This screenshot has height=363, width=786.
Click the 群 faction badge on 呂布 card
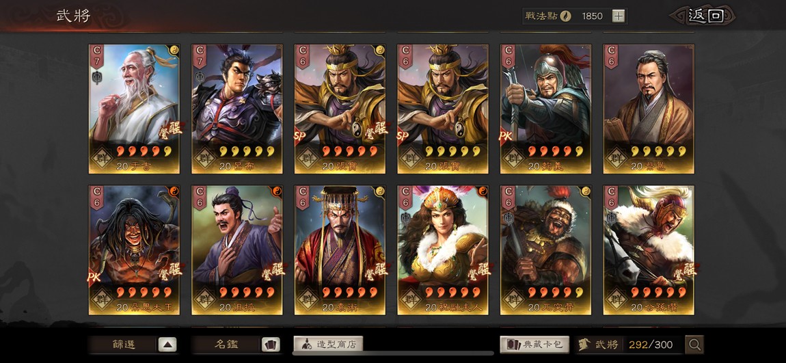pos(204,157)
